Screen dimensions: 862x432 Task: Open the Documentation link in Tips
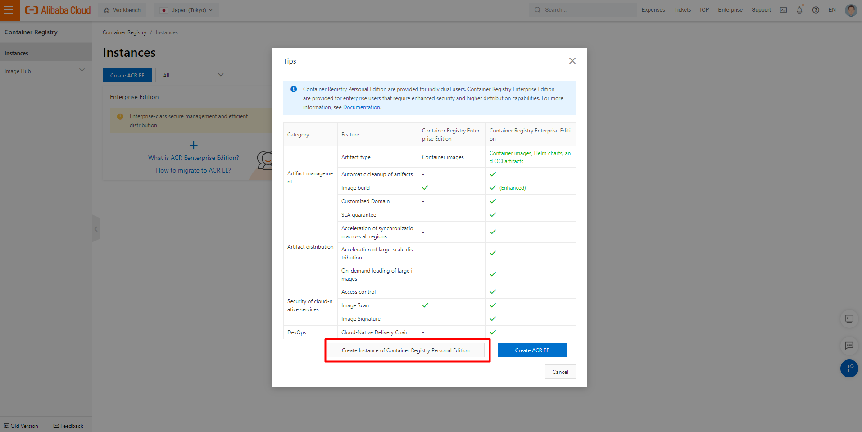362,107
